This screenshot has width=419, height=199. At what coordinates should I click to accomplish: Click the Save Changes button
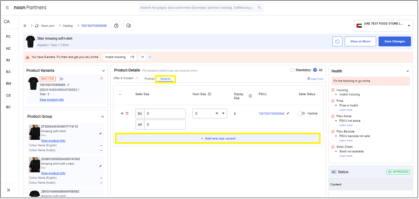click(x=394, y=41)
